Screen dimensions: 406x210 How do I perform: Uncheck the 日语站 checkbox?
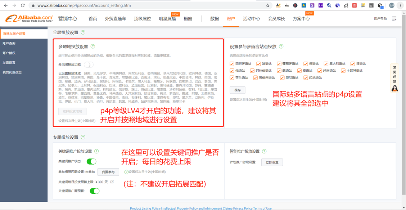[353, 63]
